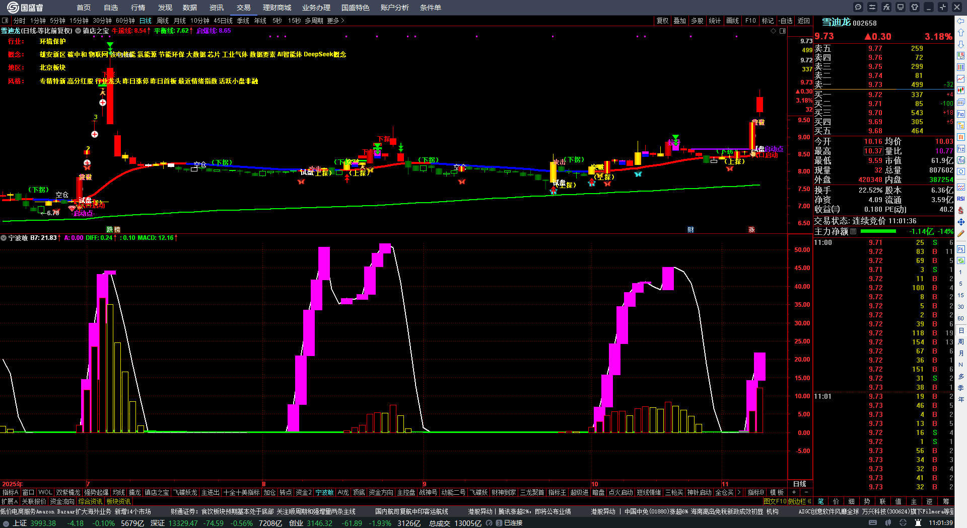Click the 上证 index value in status bar

pos(43,523)
